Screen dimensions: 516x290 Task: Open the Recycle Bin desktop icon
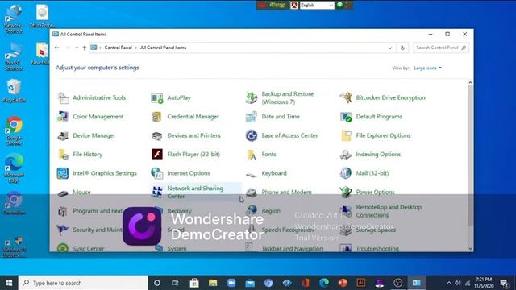click(14, 91)
